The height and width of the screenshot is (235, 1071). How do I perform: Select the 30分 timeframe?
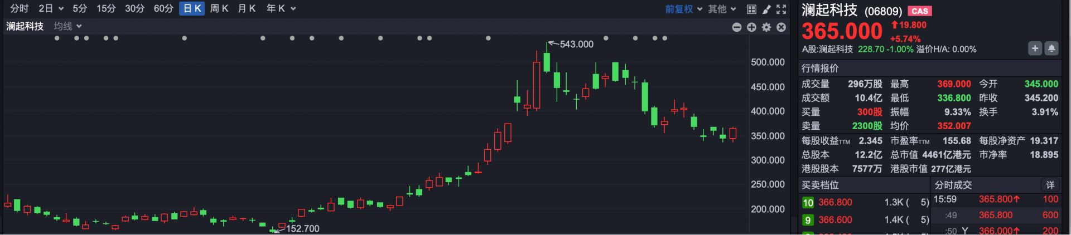(134, 9)
